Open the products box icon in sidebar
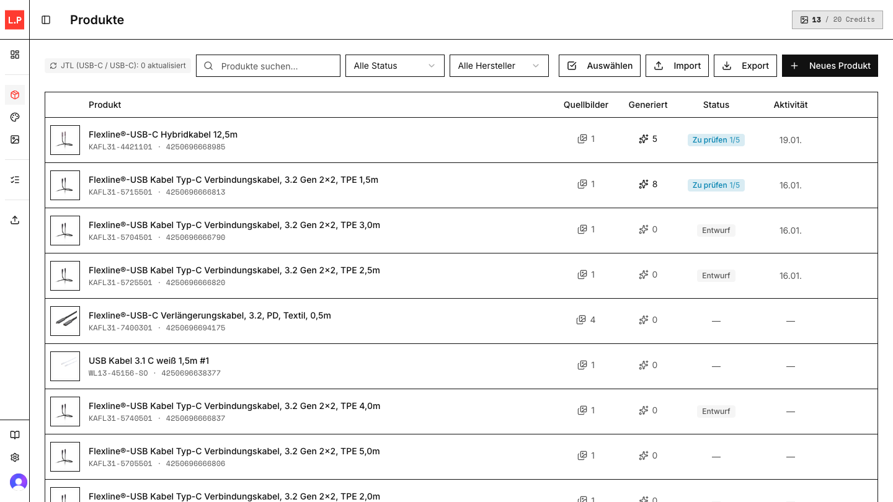This screenshot has height=502, width=893. click(15, 95)
